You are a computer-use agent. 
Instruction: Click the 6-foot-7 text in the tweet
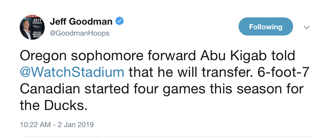tap(283, 72)
